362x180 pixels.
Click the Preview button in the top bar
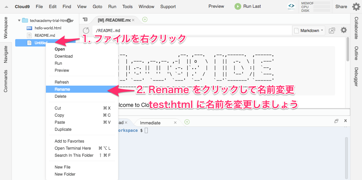tap(216, 6)
